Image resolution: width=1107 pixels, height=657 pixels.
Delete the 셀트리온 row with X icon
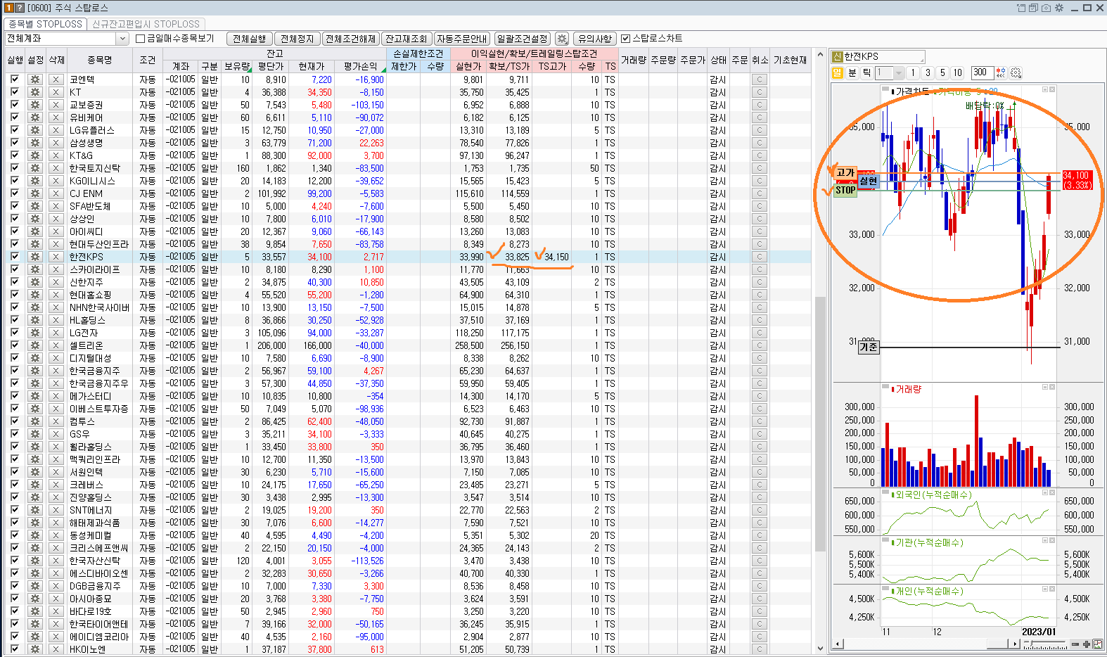56,345
